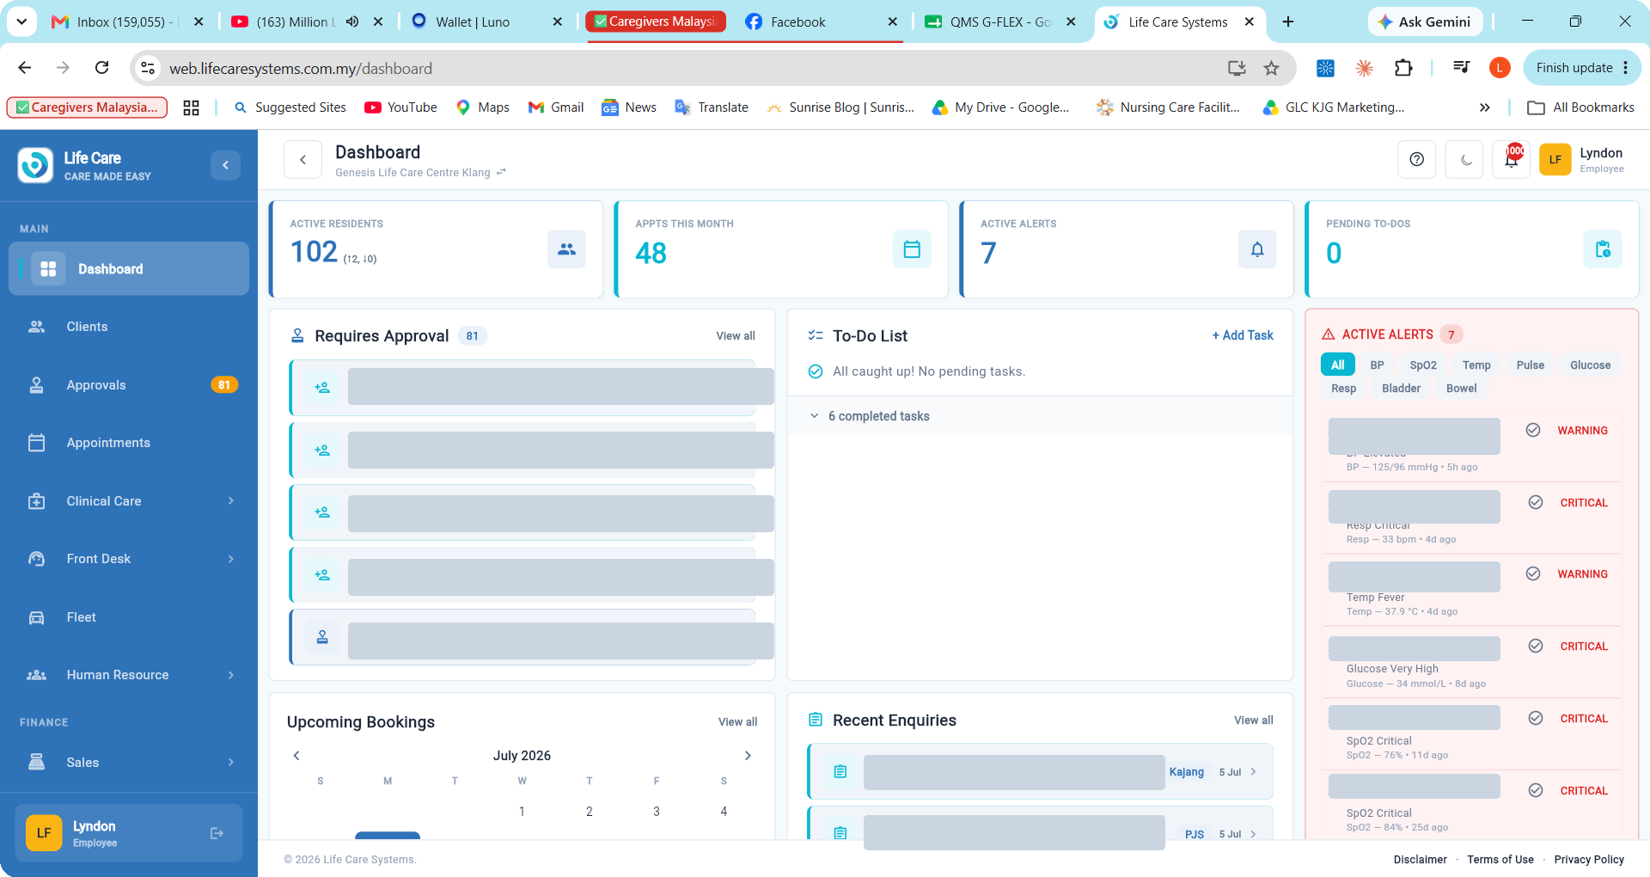Image resolution: width=1650 pixels, height=877 pixels.
Task: Open the Dashboard sidebar item
Action: (x=129, y=269)
